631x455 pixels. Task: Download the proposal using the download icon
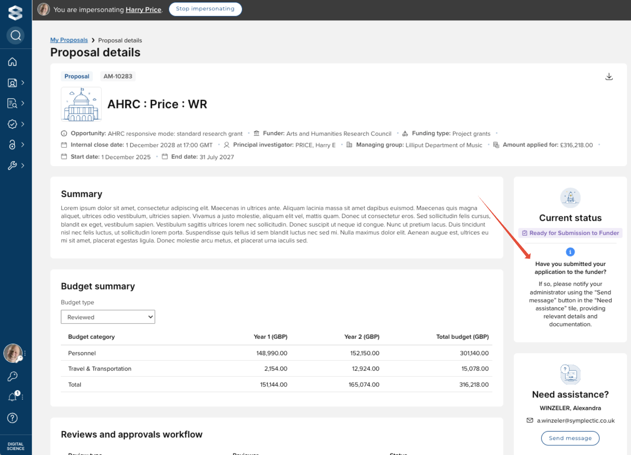[x=609, y=77]
